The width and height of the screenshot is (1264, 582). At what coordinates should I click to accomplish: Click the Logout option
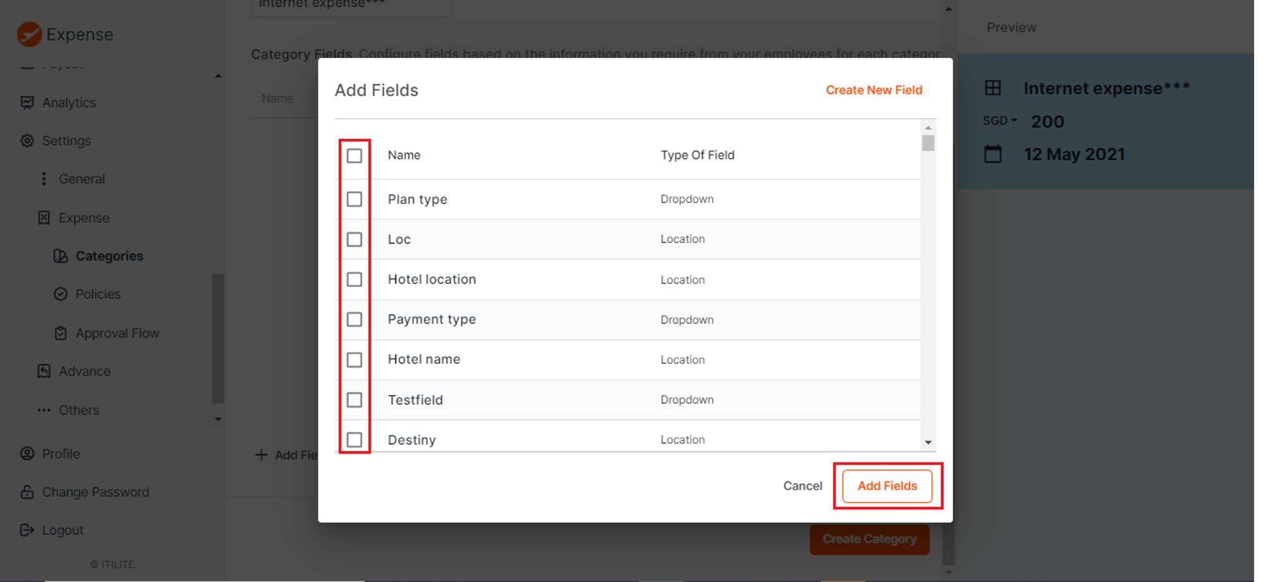62,530
